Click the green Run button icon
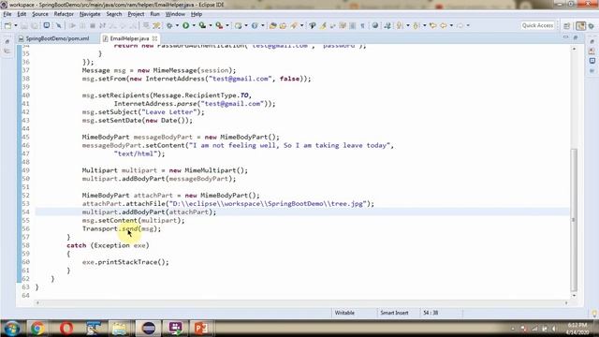599x337 pixels. tap(186, 25)
